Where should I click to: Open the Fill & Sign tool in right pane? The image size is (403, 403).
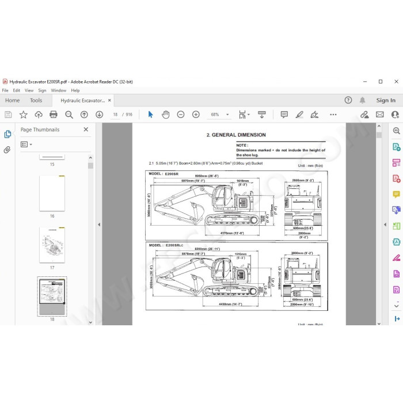(396, 257)
